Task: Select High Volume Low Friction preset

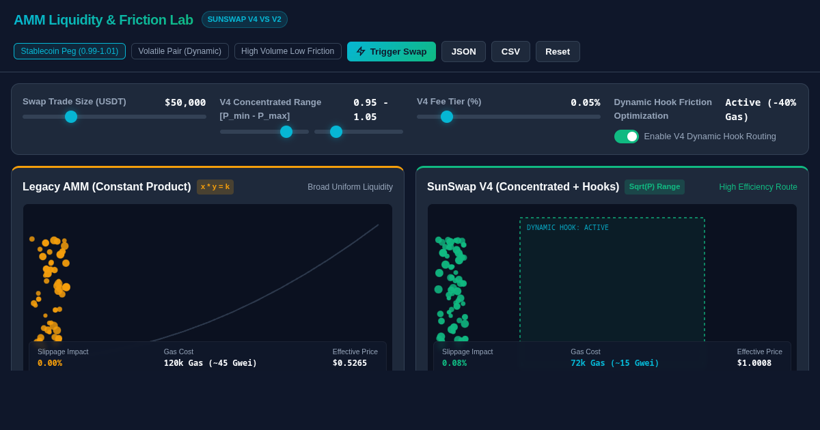Action: (288, 51)
